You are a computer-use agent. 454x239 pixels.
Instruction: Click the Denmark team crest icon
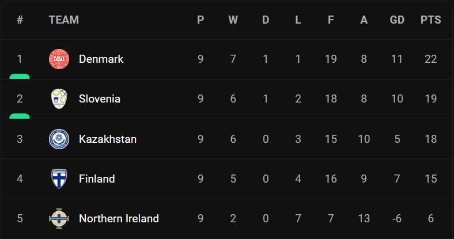pos(59,59)
